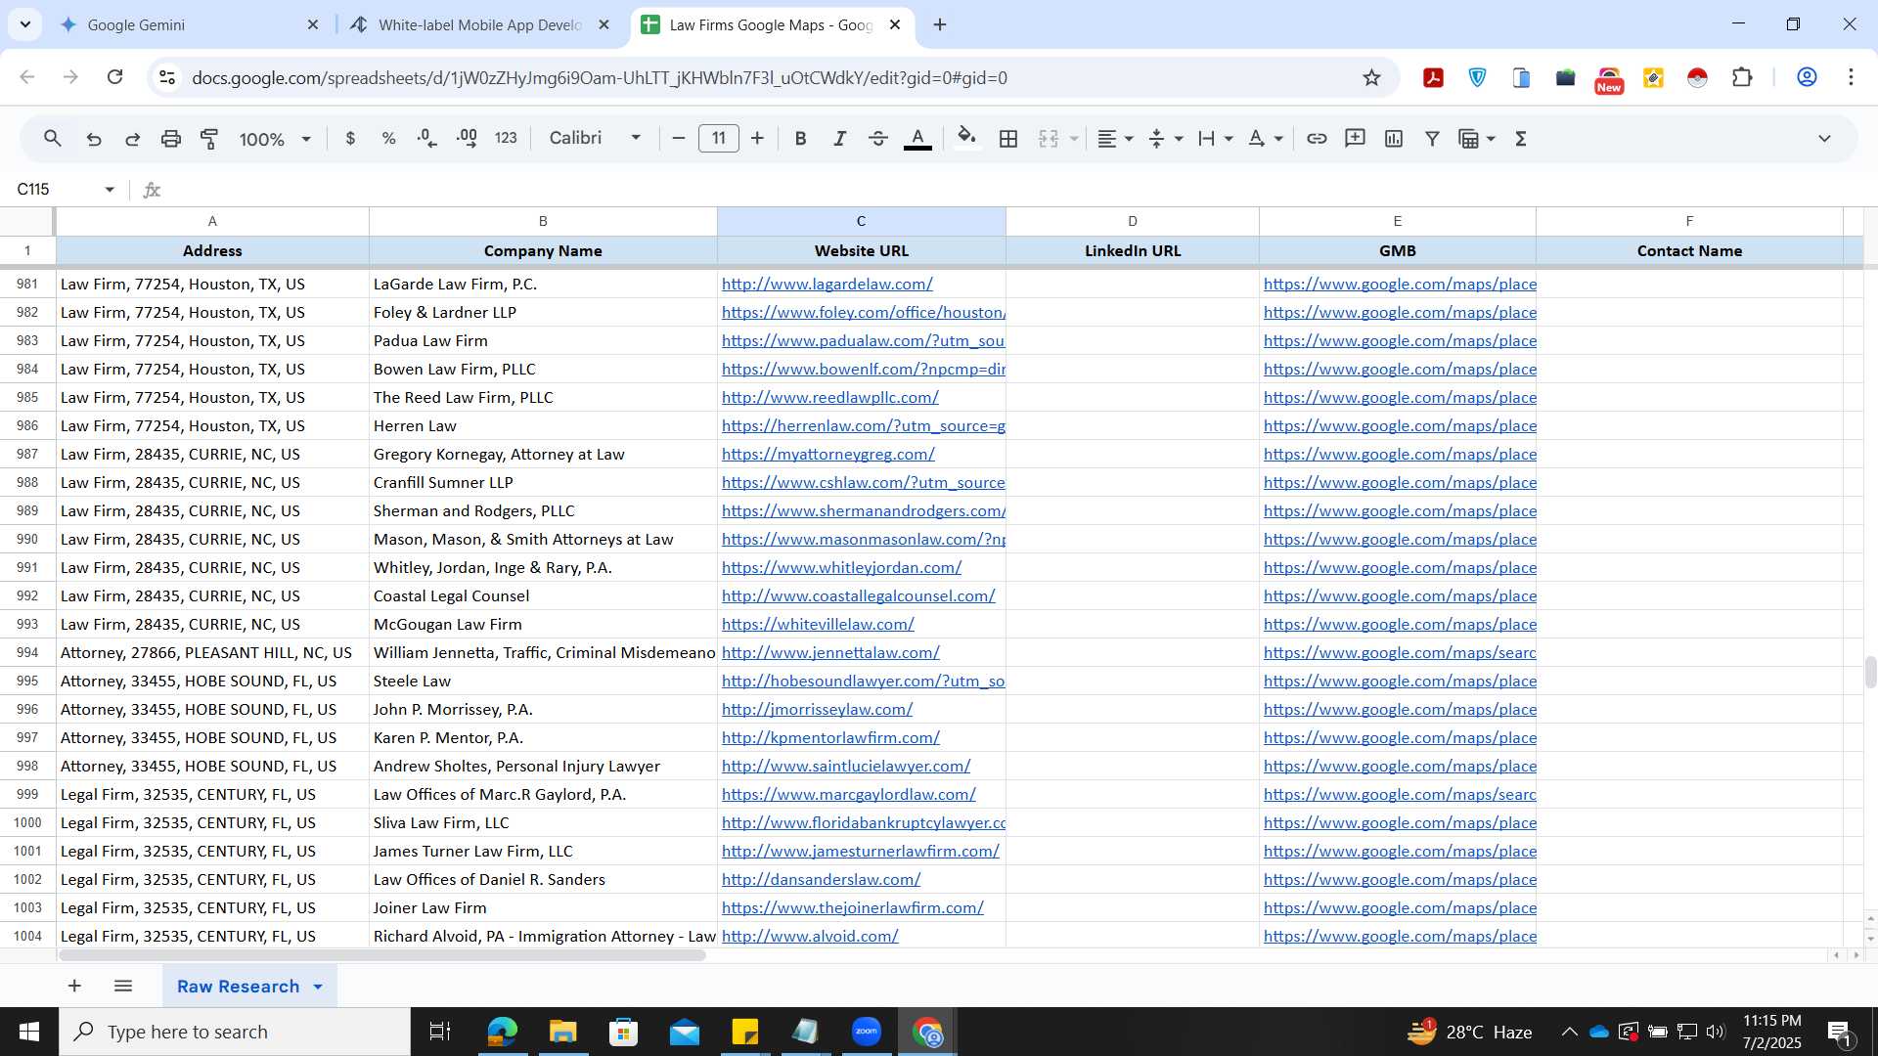Click the formula bar input
Screen dimensions: 1878x1056
click(x=1017, y=190)
